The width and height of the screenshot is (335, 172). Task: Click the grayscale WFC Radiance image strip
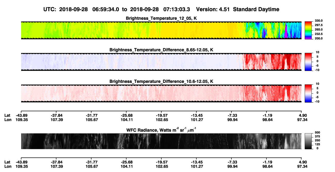tap(161, 141)
